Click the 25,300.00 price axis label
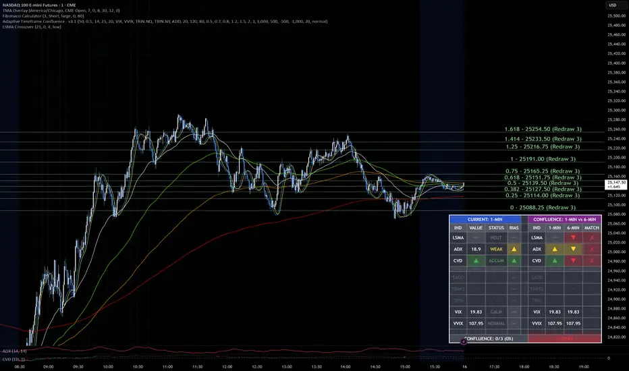The image size is (629, 371). click(x=617, y=111)
